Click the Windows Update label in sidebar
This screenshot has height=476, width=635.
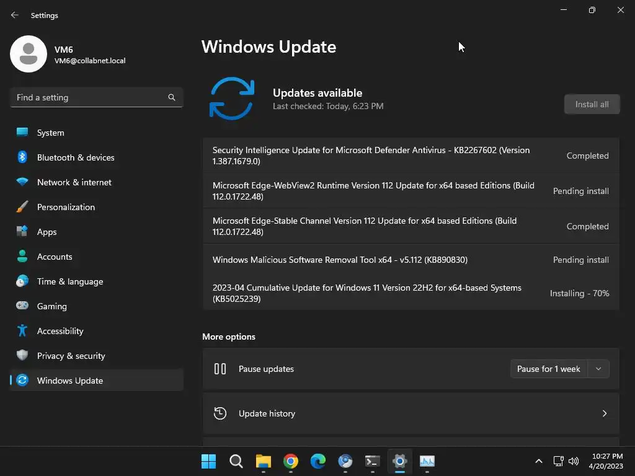pos(70,381)
